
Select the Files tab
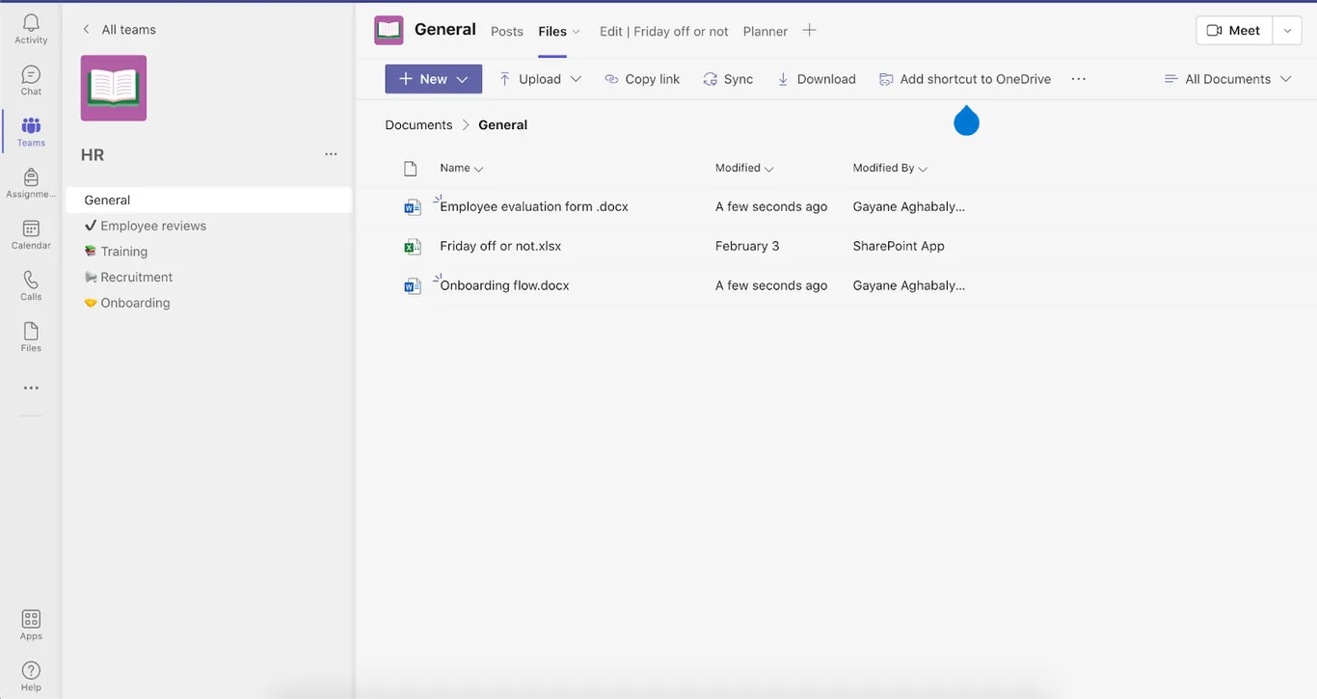pos(552,31)
